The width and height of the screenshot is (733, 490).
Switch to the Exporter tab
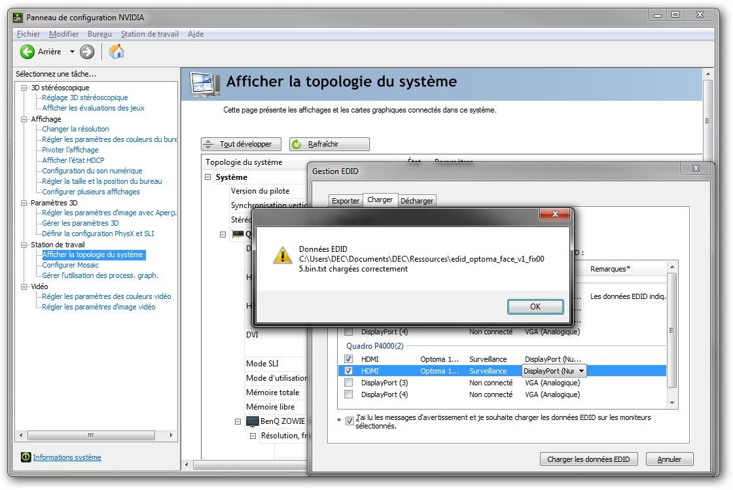point(345,201)
